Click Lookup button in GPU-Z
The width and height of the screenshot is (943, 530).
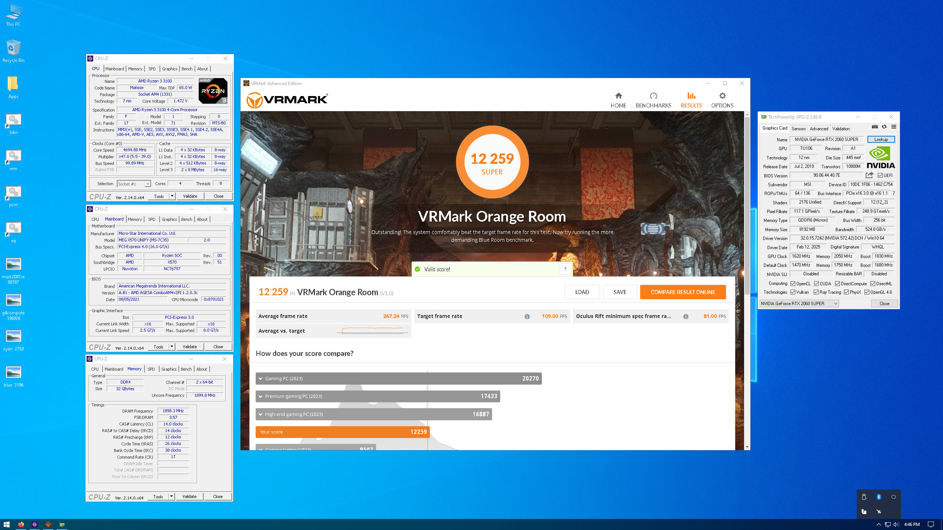(881, 139)
